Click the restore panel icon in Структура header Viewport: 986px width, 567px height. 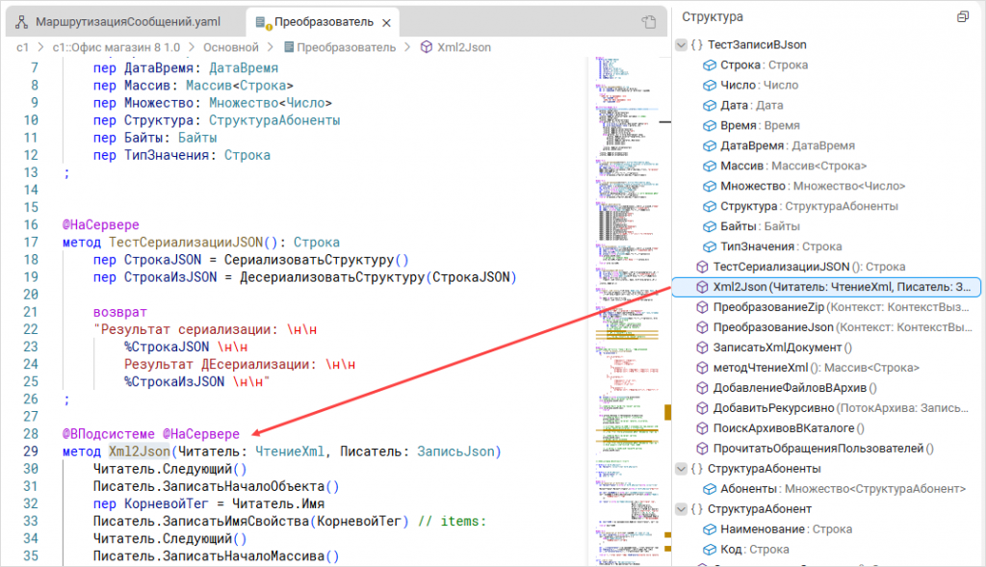pyautogui.click(x=962, y=17)
